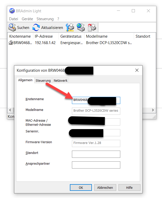Open printer homepage globe icon
The image size is (162, 198).
[81, 27]
